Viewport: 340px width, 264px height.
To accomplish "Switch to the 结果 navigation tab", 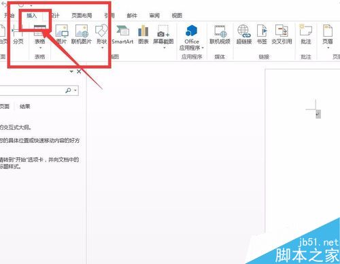I will [x=24, y=106].
